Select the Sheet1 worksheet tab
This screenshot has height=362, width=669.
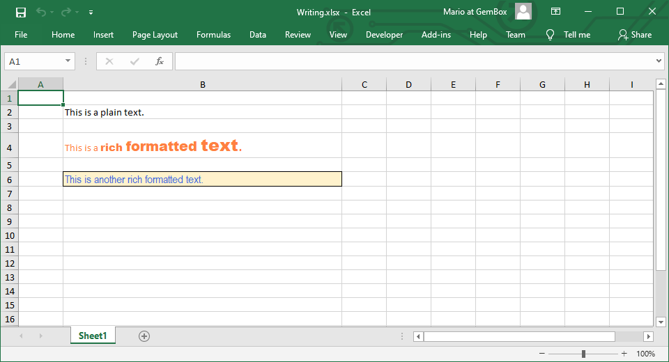click(x=93, y=336)
